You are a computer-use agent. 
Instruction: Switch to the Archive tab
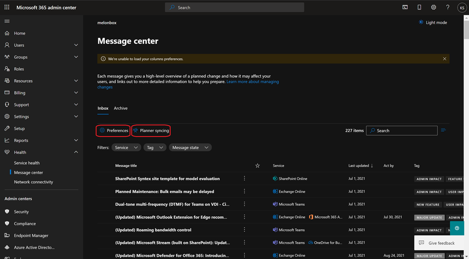[x=120, y=108]
